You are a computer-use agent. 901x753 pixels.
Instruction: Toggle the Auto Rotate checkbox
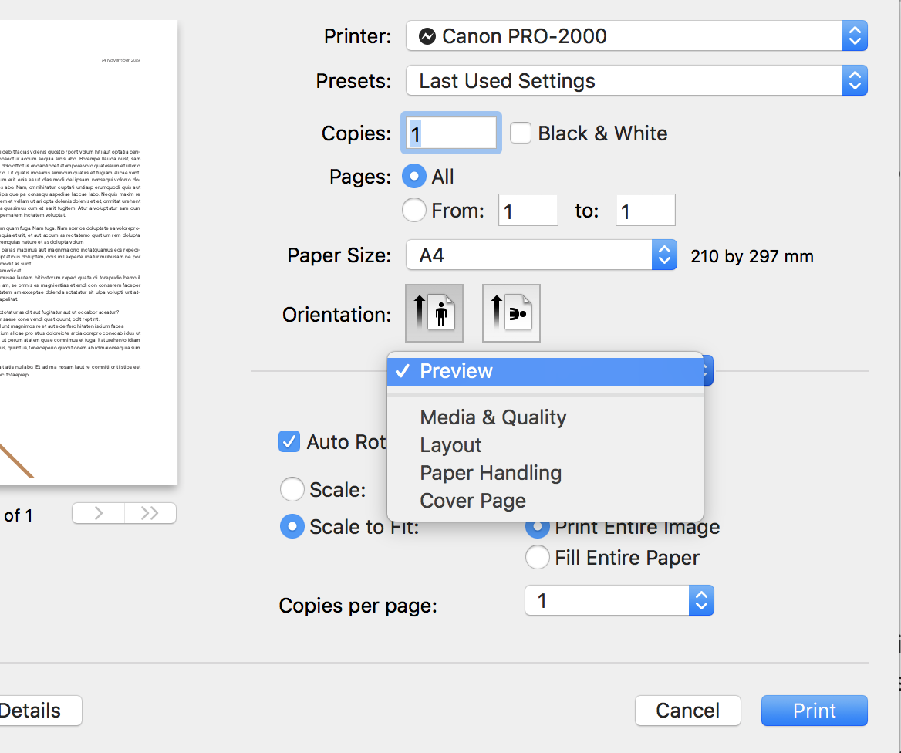coord(289,442)
